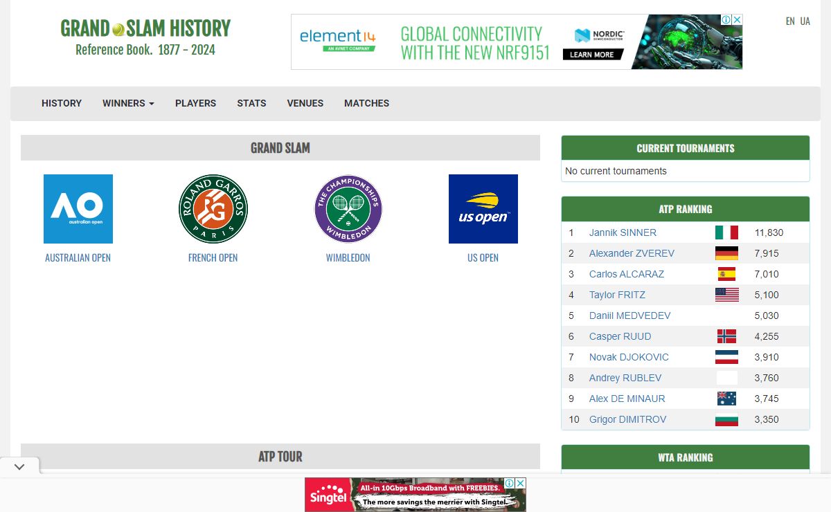Click the Current Tournaments panel header
Screen dimensions: 831x512
click(686, 148)
